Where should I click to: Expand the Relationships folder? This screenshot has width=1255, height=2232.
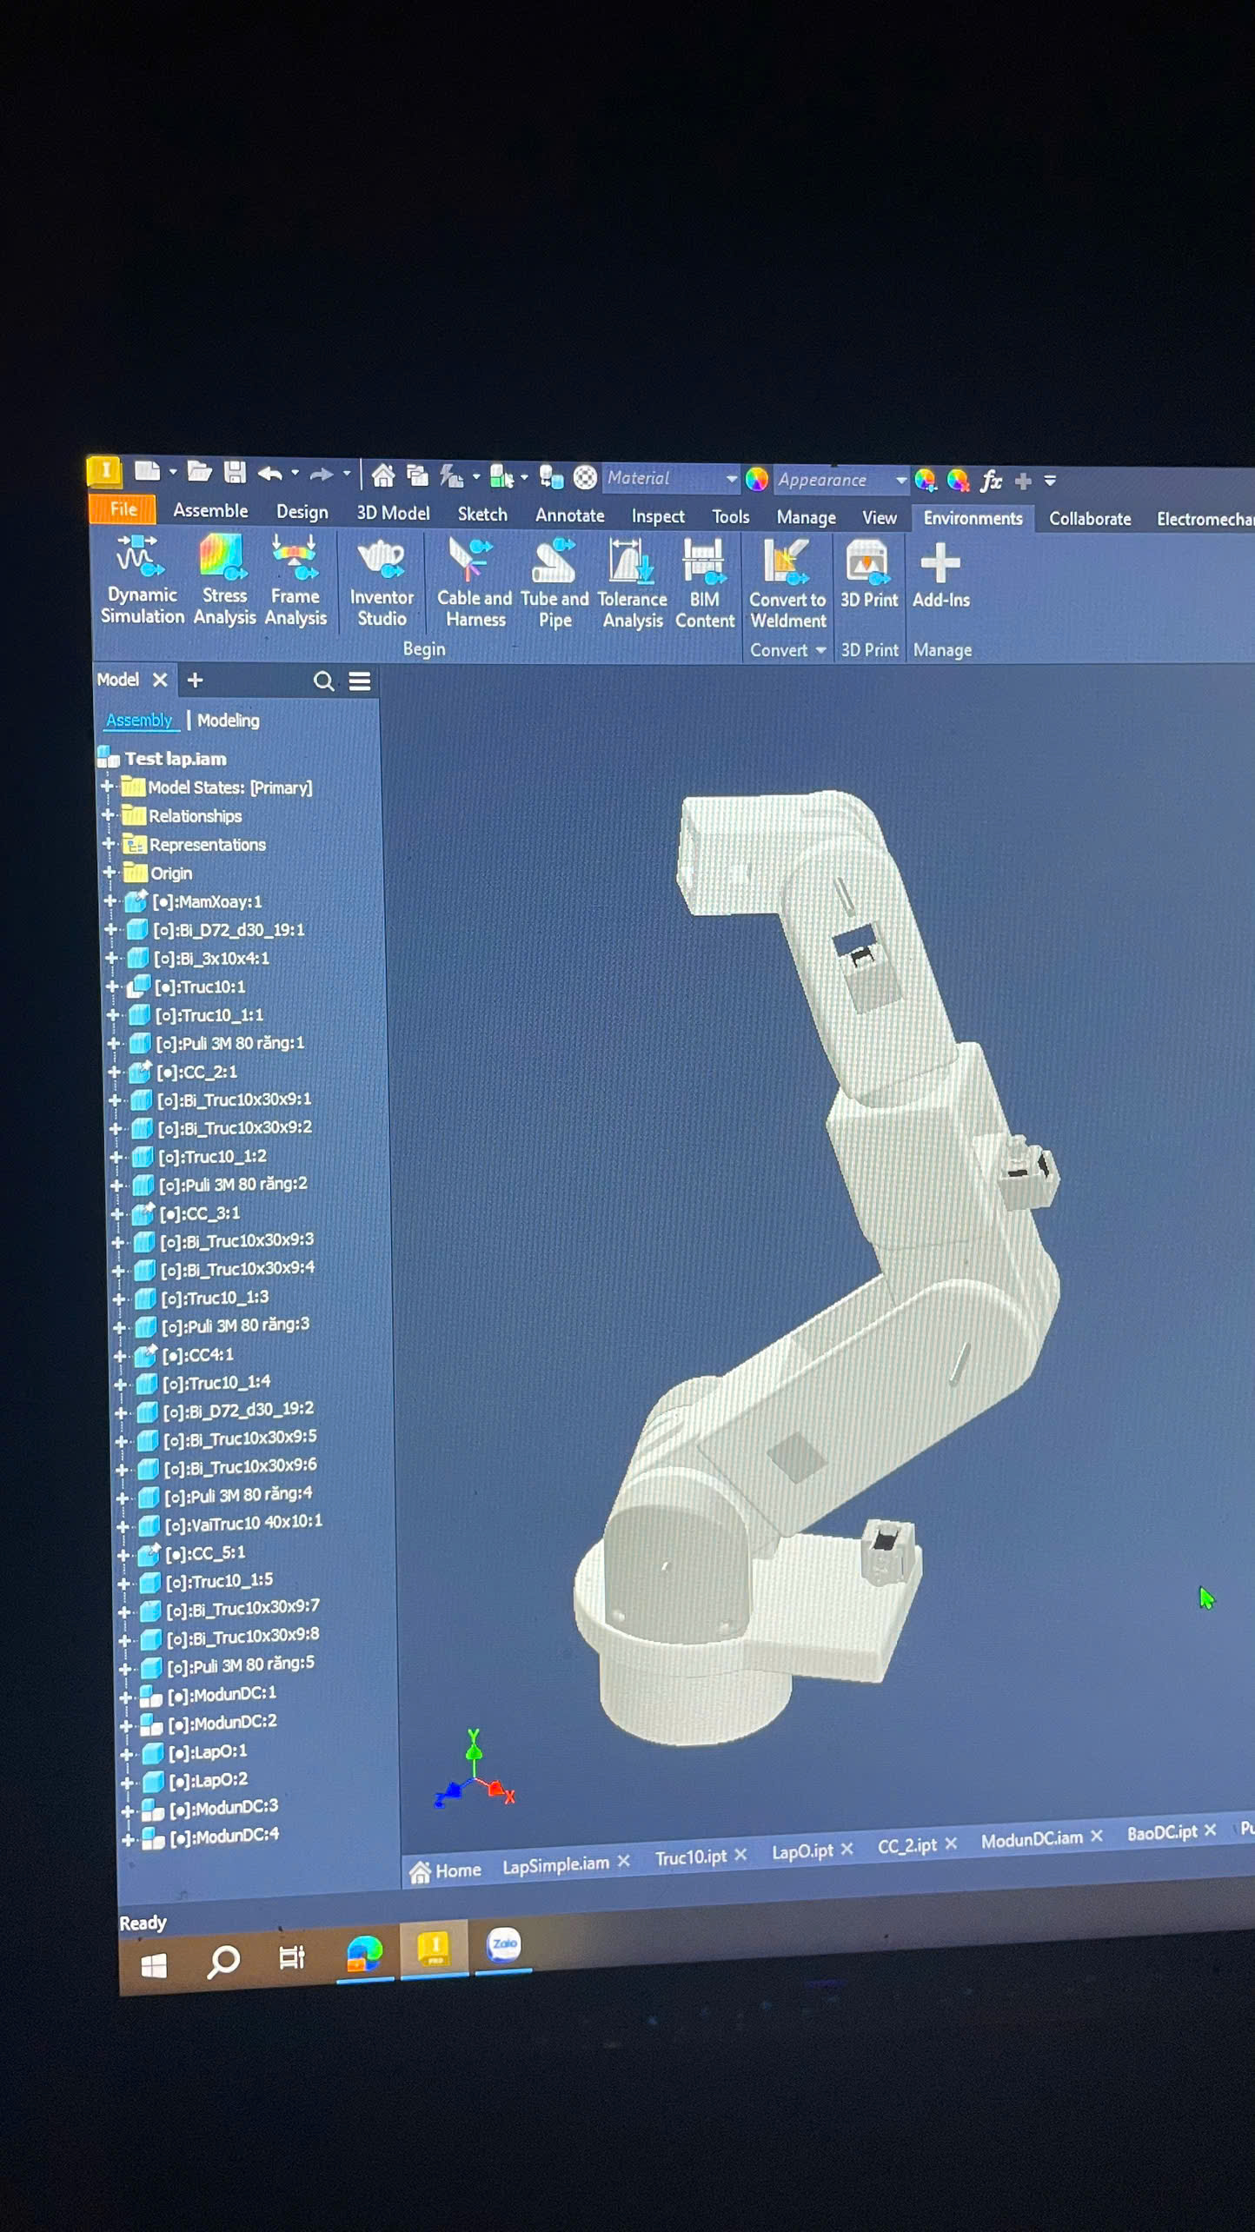pos(108,815)
